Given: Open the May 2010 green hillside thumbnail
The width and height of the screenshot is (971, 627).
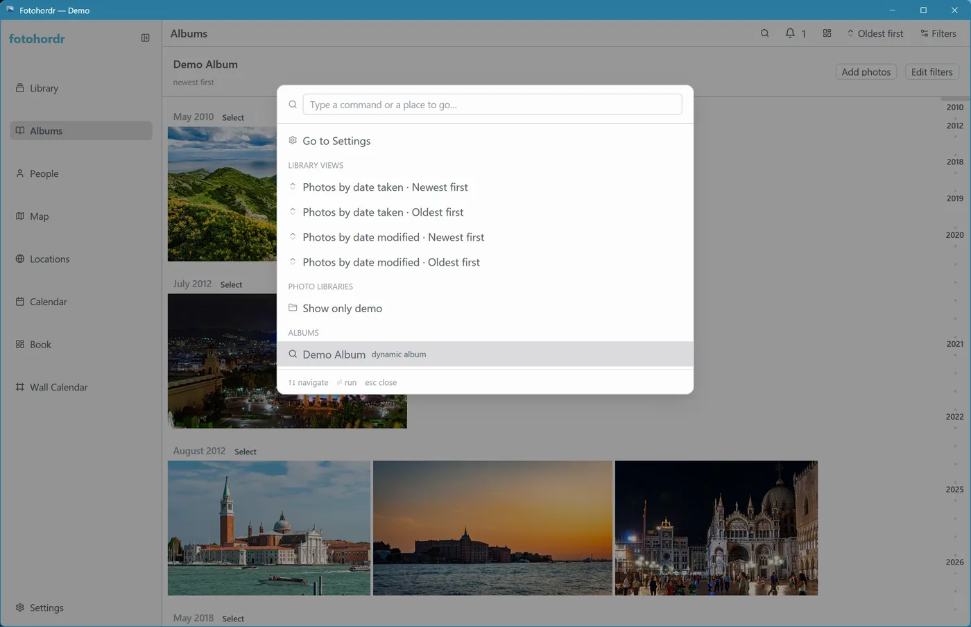Looking at the screenshot, I should pos(222,194).
